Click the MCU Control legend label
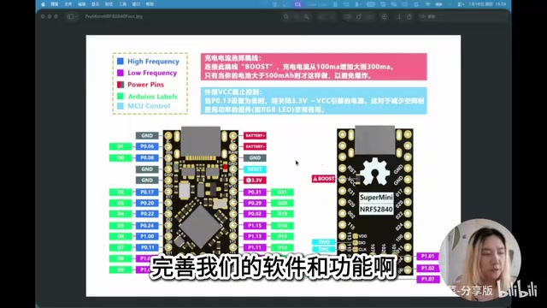This screenshot has width=547, height=308. [x=149, y=106]
